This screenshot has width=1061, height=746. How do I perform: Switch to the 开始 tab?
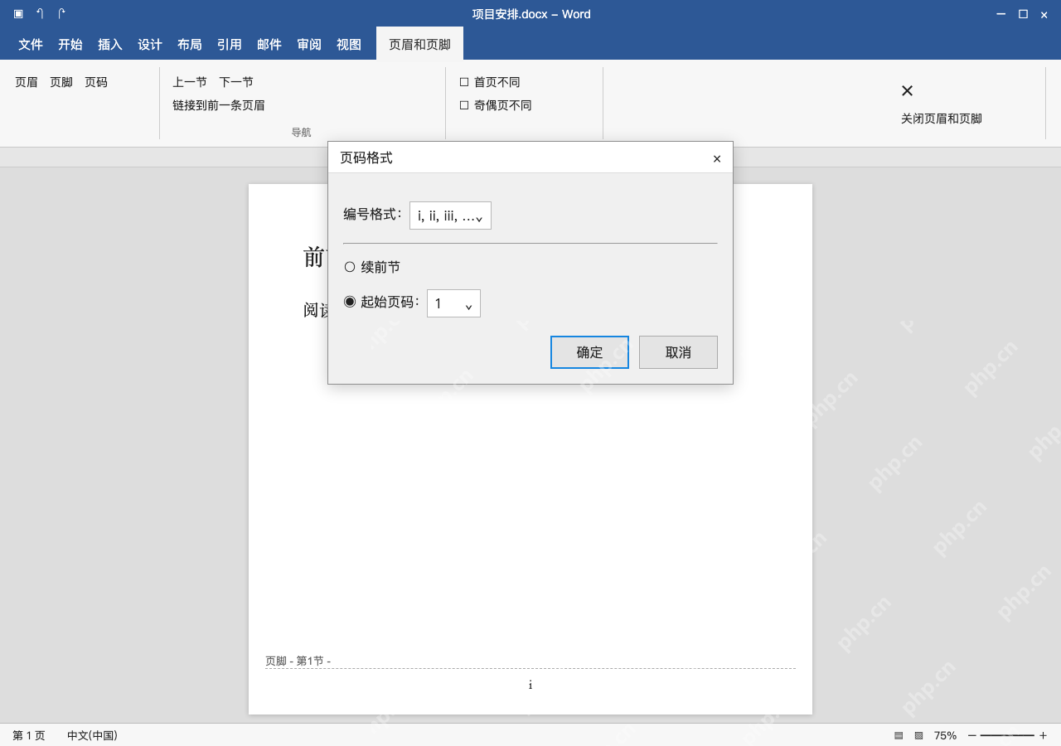70,45
